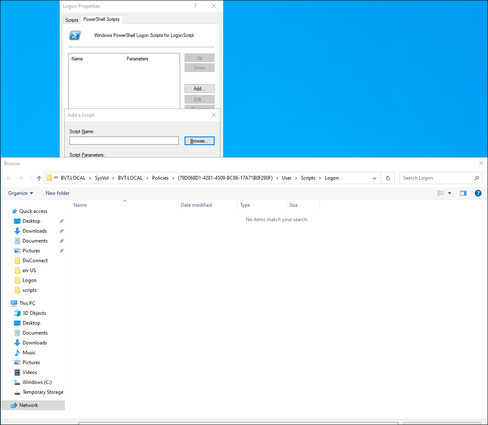Screen dimensions: 488x425
Task: Expand breadcrumb chevron after Policies
Action: 173,178
